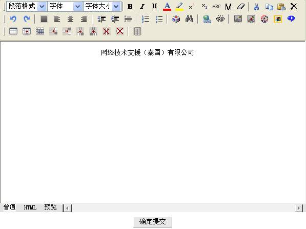
Task: Click the center align icon
Action: click(x=70, y=19)
